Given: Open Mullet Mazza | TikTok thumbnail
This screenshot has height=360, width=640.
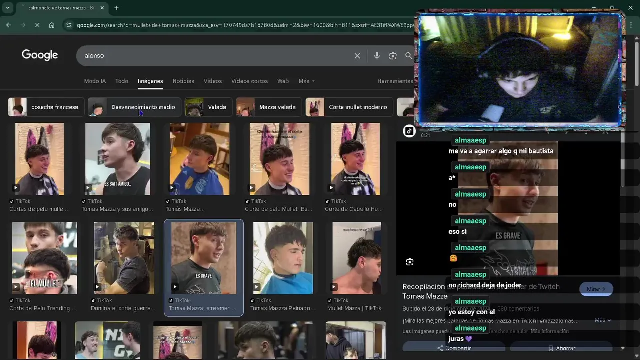Looking at the screenshot, I should [356, 258].
